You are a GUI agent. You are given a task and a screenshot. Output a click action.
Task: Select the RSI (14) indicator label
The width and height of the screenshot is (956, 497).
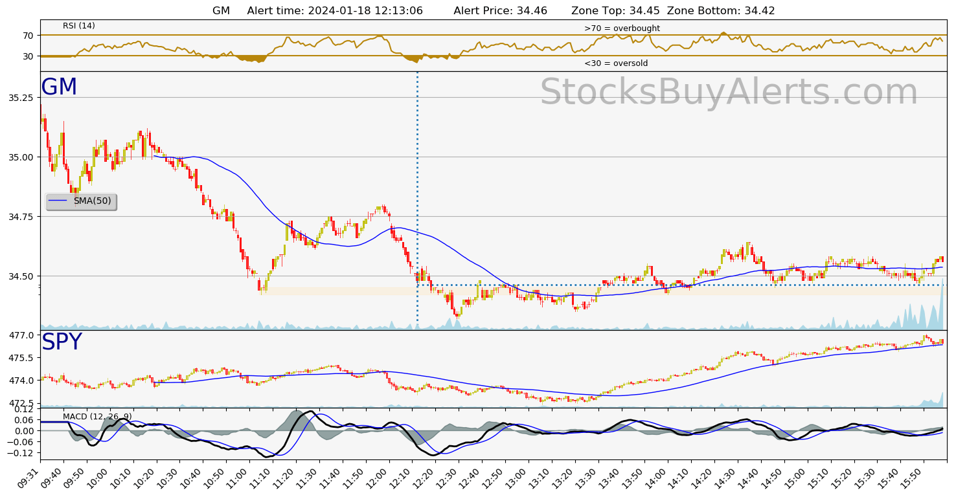(x=79, y=26)
